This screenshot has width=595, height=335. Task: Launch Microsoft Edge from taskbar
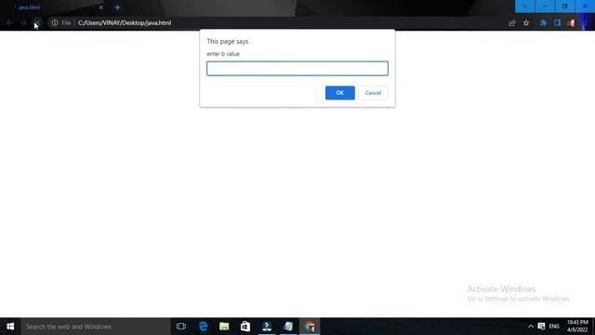click(203, 327)
